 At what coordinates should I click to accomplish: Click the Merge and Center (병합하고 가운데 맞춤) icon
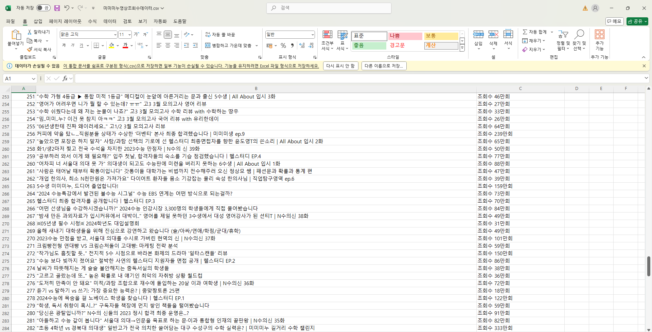tap(208, 45)
